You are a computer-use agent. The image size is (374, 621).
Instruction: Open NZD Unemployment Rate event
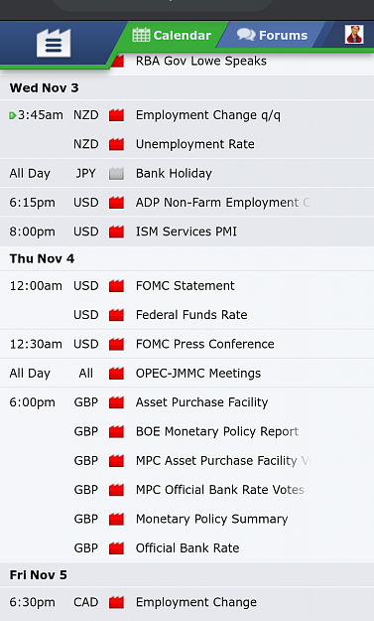[194, 144]
